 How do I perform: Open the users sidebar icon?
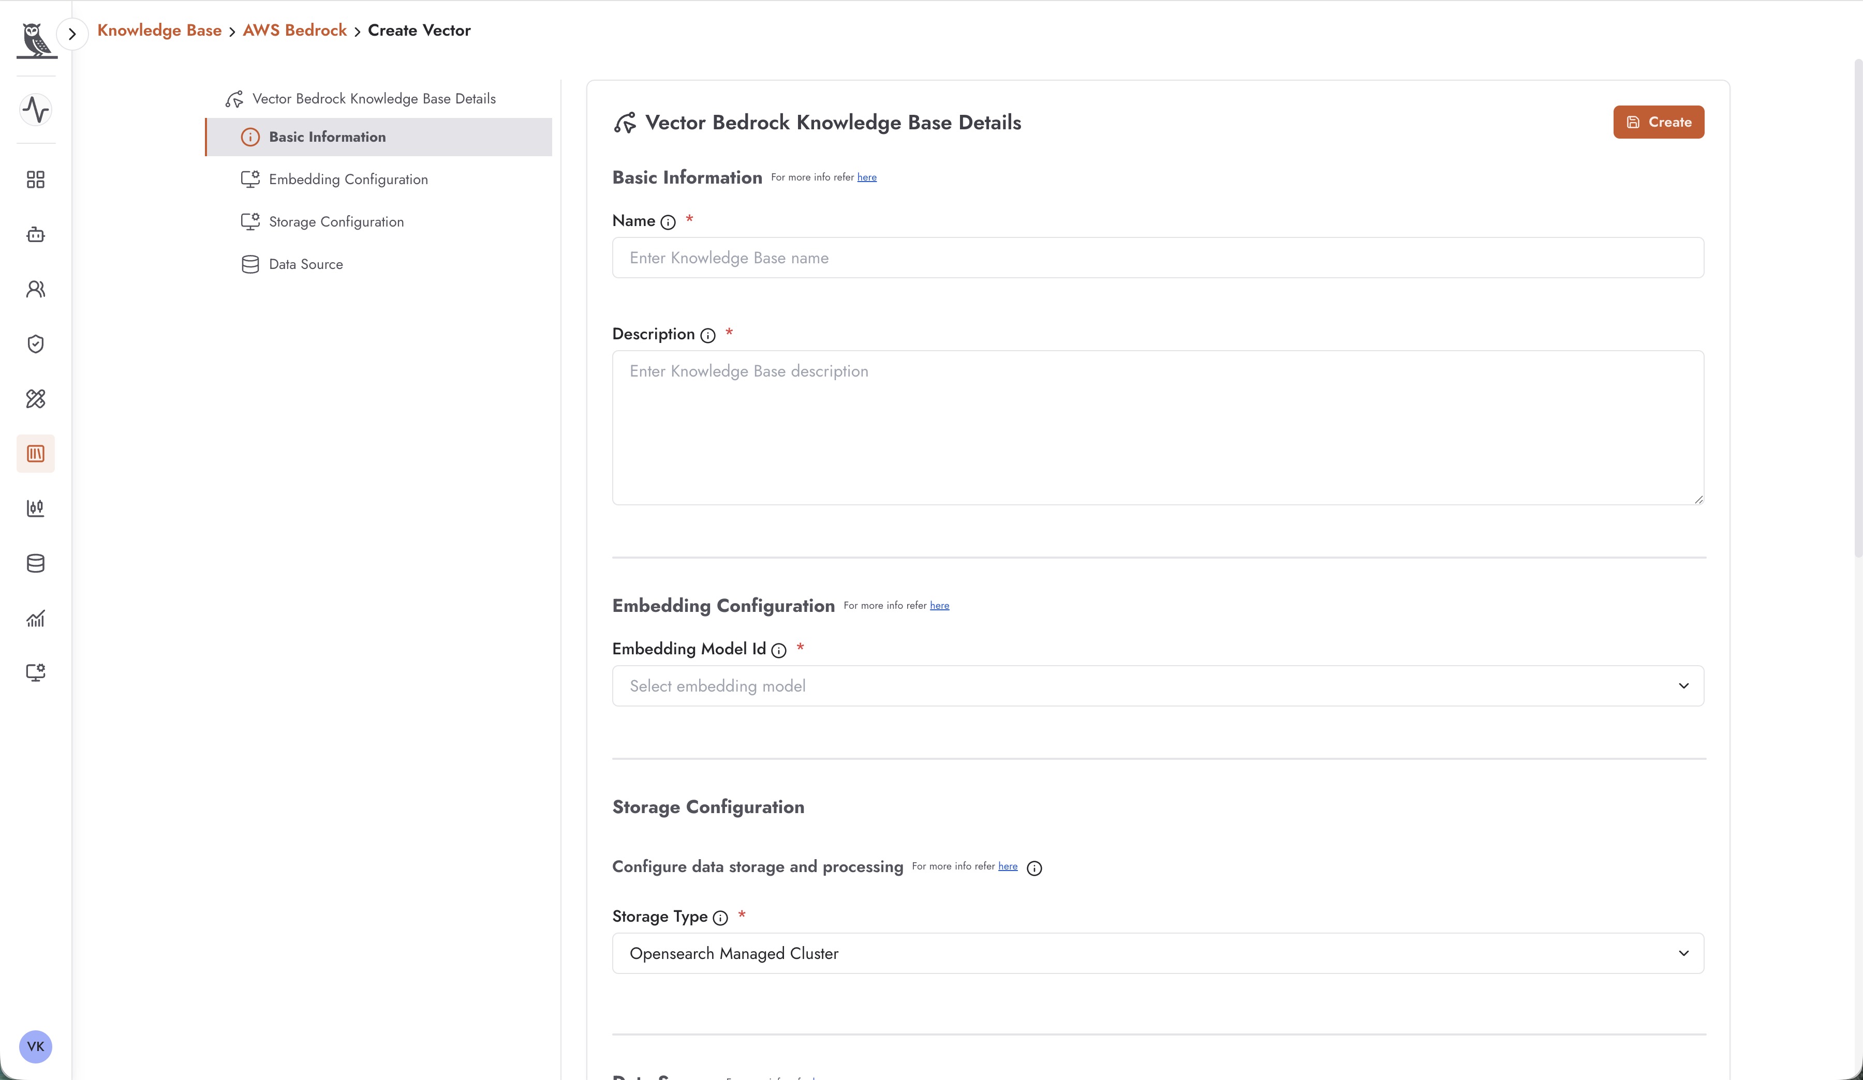pos(36,289)
